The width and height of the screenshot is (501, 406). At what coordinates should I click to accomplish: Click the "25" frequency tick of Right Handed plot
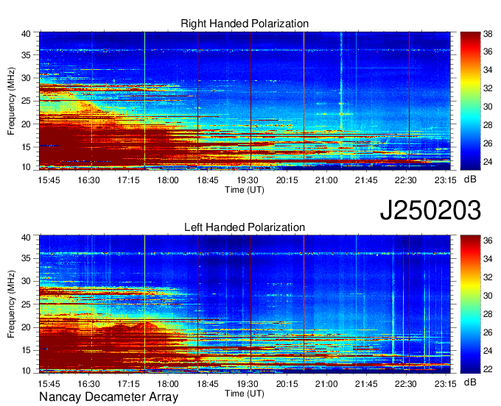click(x=26, y=101)
